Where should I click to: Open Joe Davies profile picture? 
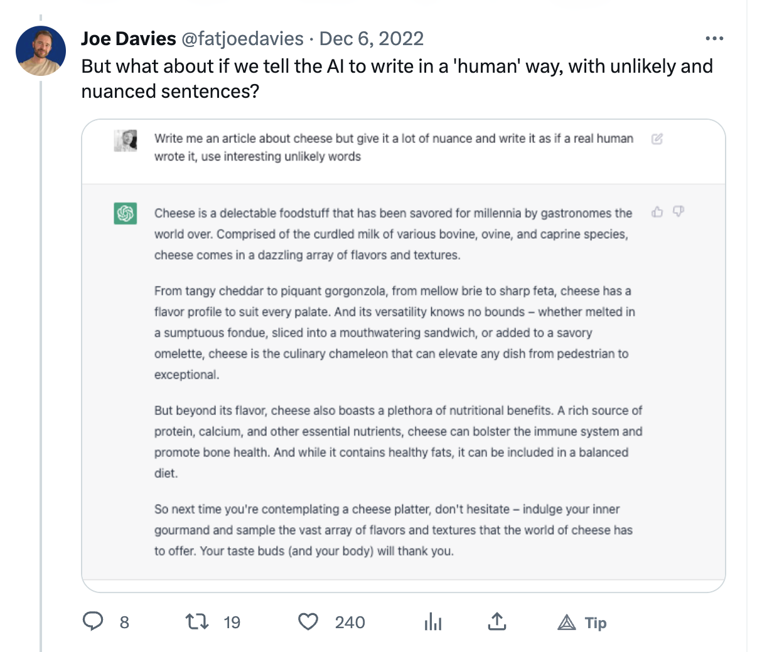click(x=41, y=51)
